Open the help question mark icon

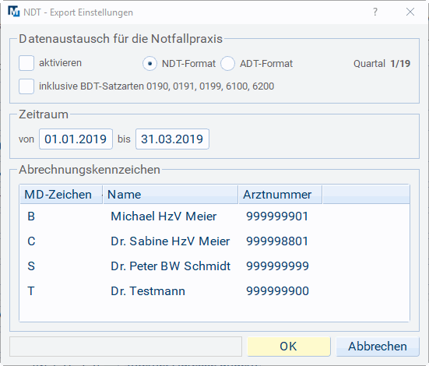click(375, 12)
